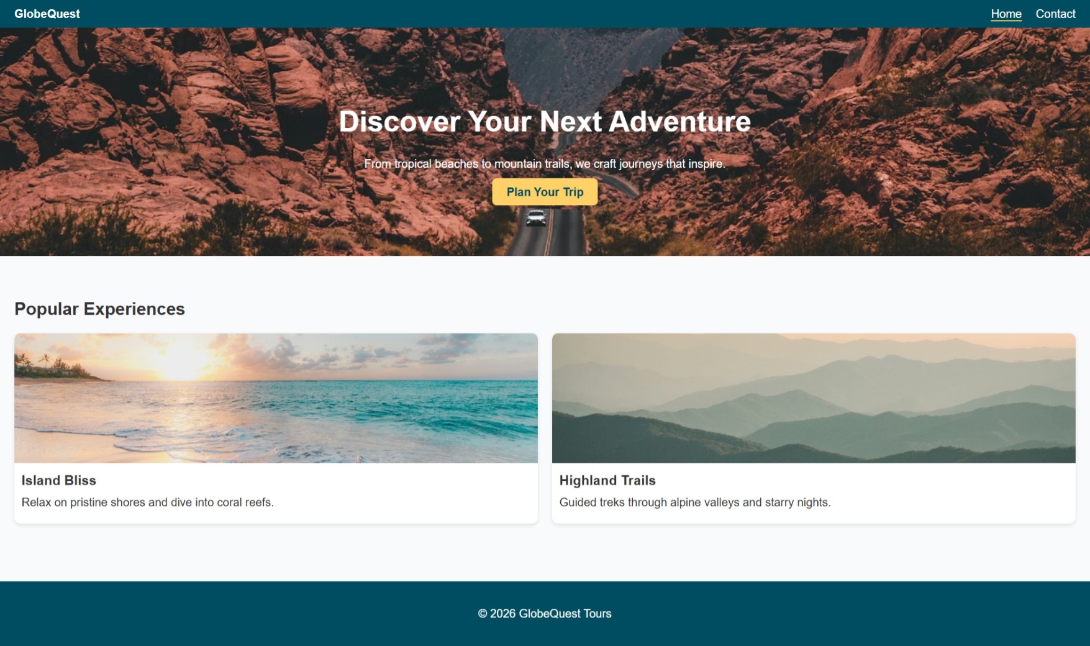Open the Home navigation link
The width and height of the screenshot is (1090, 646).
click(1006, 14)
